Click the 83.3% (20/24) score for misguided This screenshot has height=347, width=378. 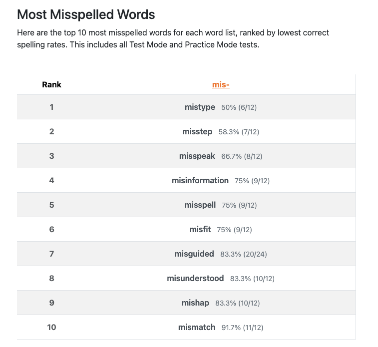244,254
